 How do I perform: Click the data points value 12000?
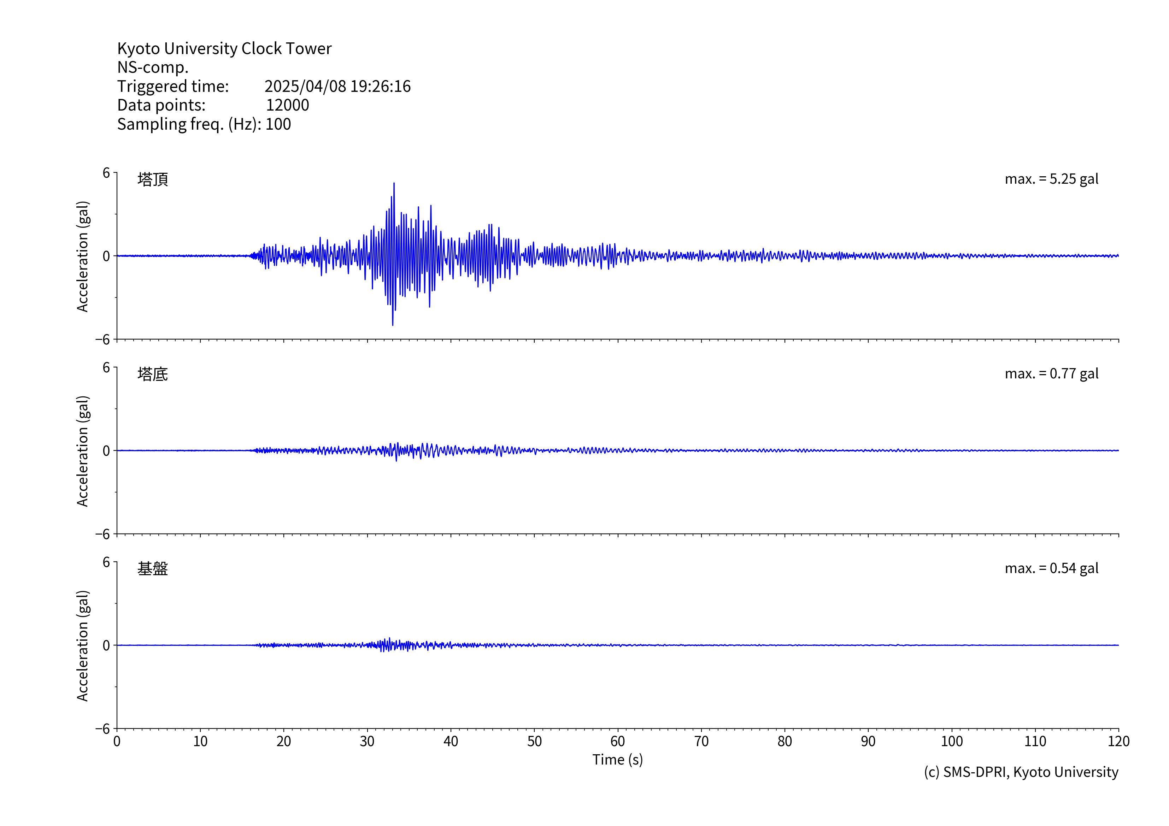pyautogui.click(x=287, y=105)
